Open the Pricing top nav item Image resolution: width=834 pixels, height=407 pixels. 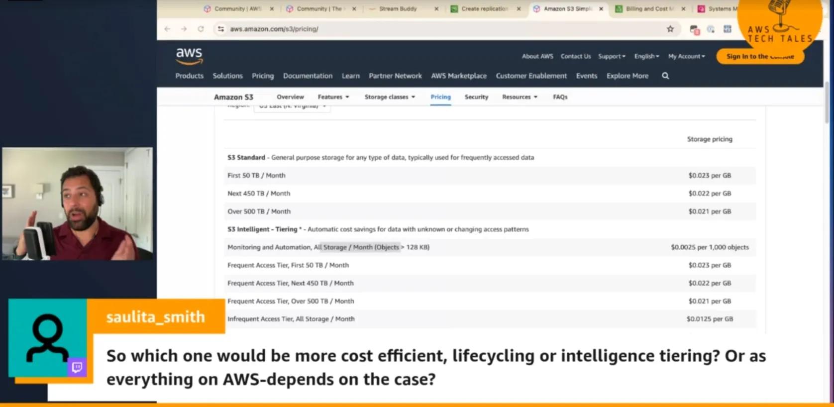point(263,76)
